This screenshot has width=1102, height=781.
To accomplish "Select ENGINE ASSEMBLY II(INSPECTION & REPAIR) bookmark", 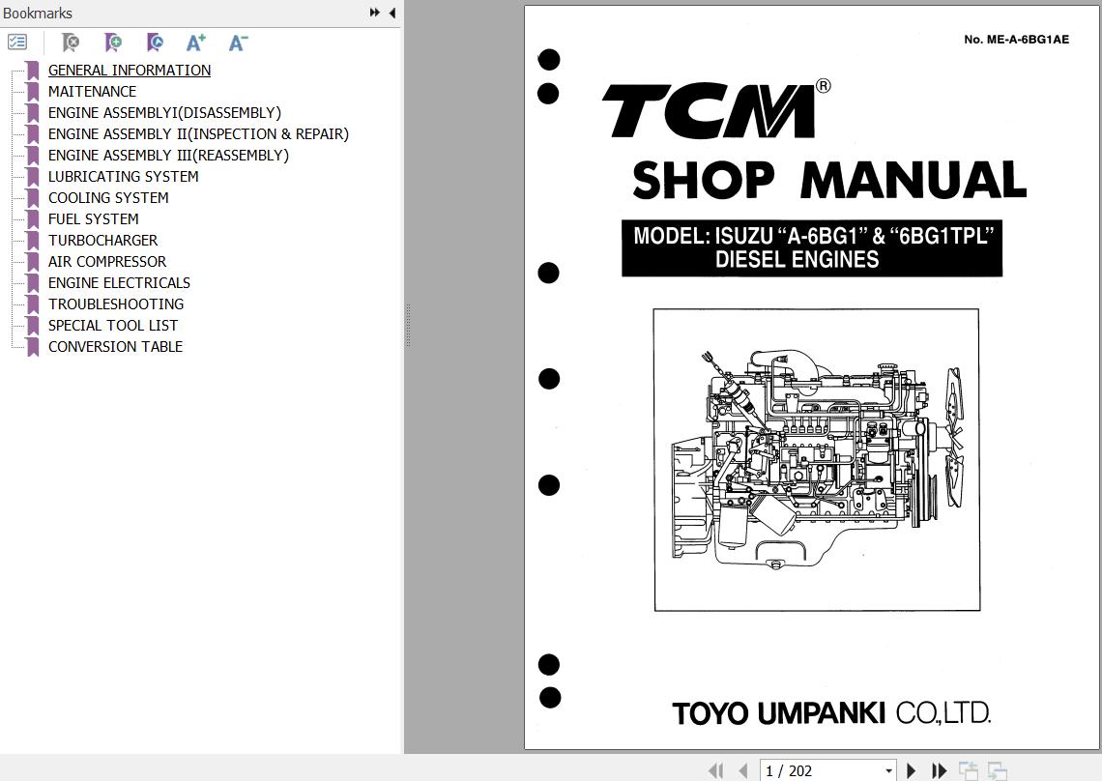I will pyautogui.click(x=198, y=133).
